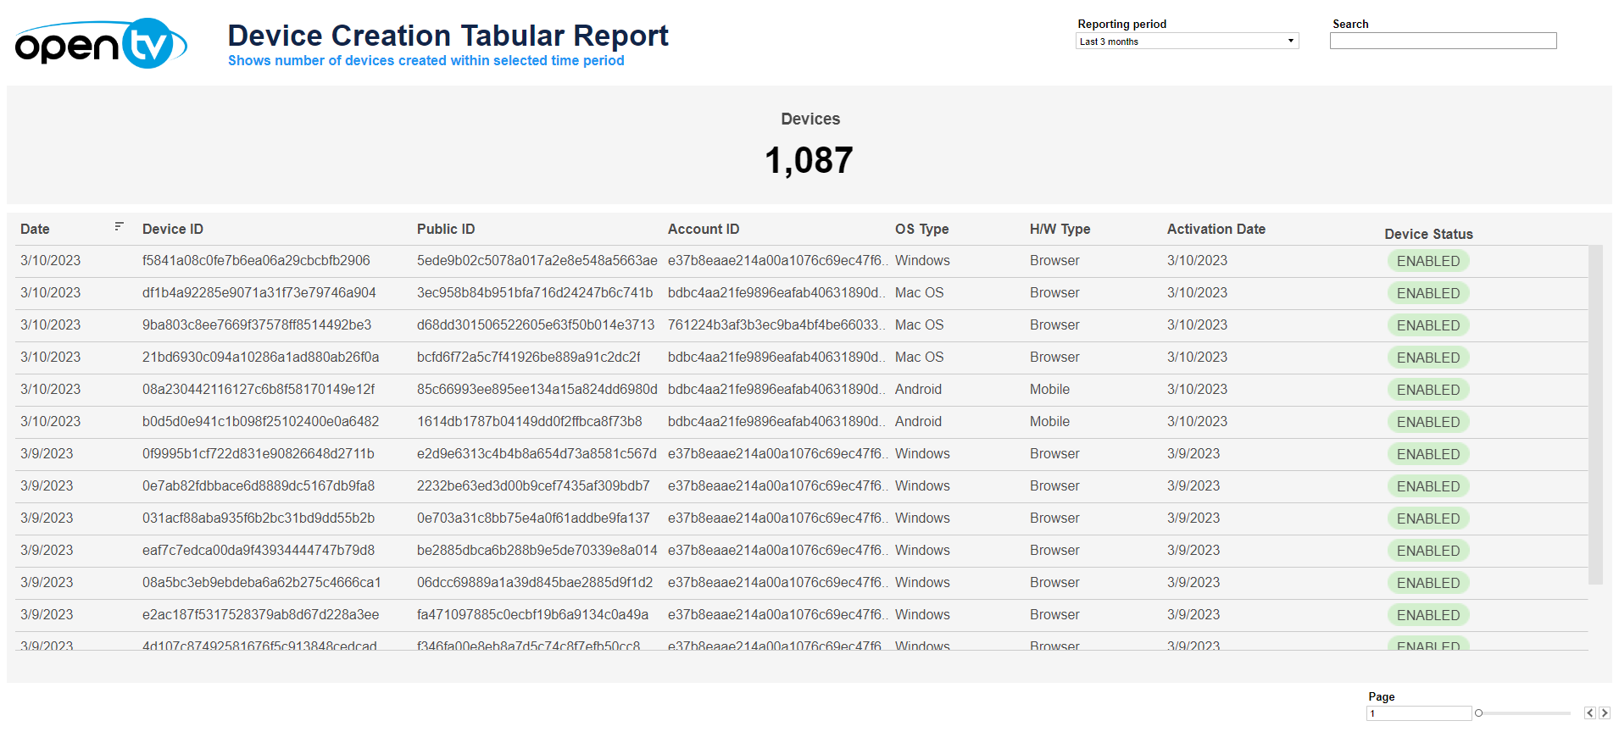1619x743 pixels.
Task: Select the OS Type column header
Action: pyautogui.click(x=921, y=230)
